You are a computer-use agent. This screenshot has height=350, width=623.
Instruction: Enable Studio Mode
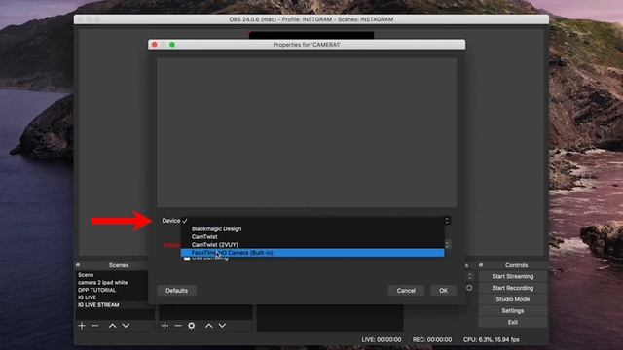click(513, 299)
